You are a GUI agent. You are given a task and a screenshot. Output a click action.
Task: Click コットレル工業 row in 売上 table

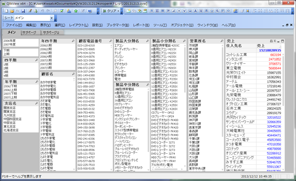(253, 55)
